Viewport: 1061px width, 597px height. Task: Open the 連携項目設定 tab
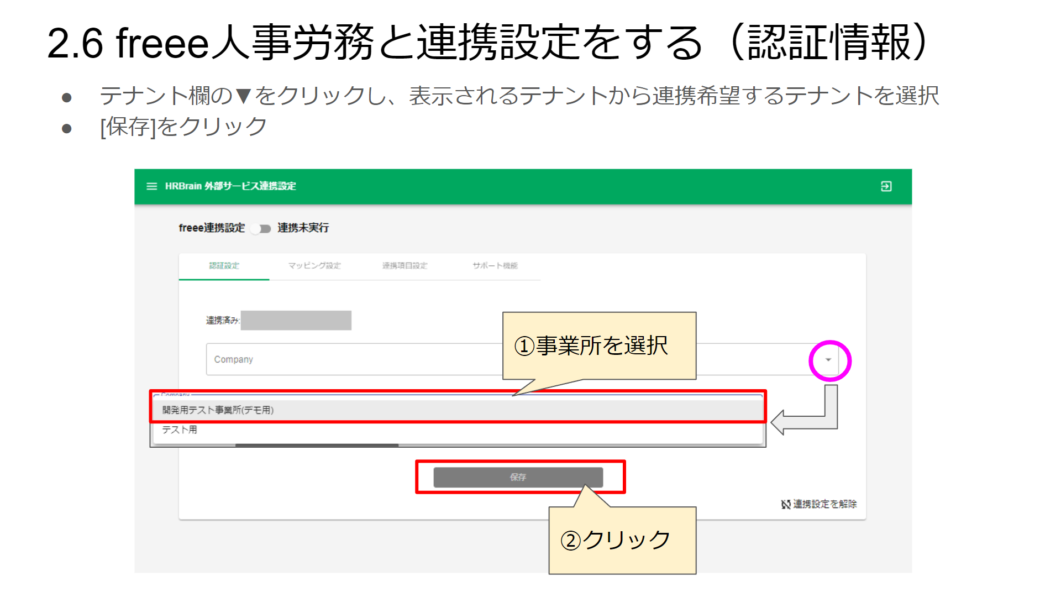click(x=405, y=266)
